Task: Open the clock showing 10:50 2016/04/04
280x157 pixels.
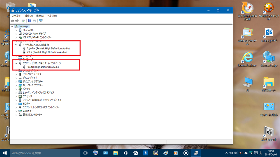Action: pyautogui.click(x=271, y=153)
